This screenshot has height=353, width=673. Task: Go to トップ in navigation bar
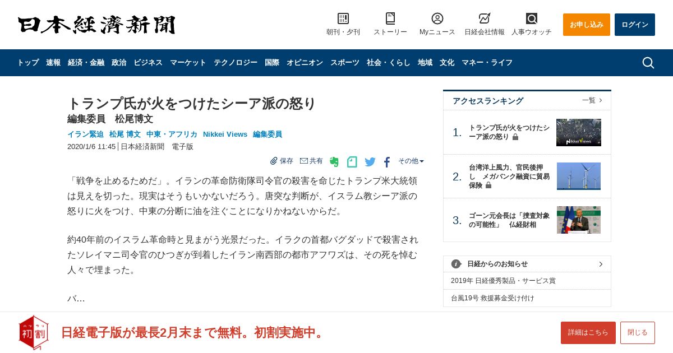point(28,63)
